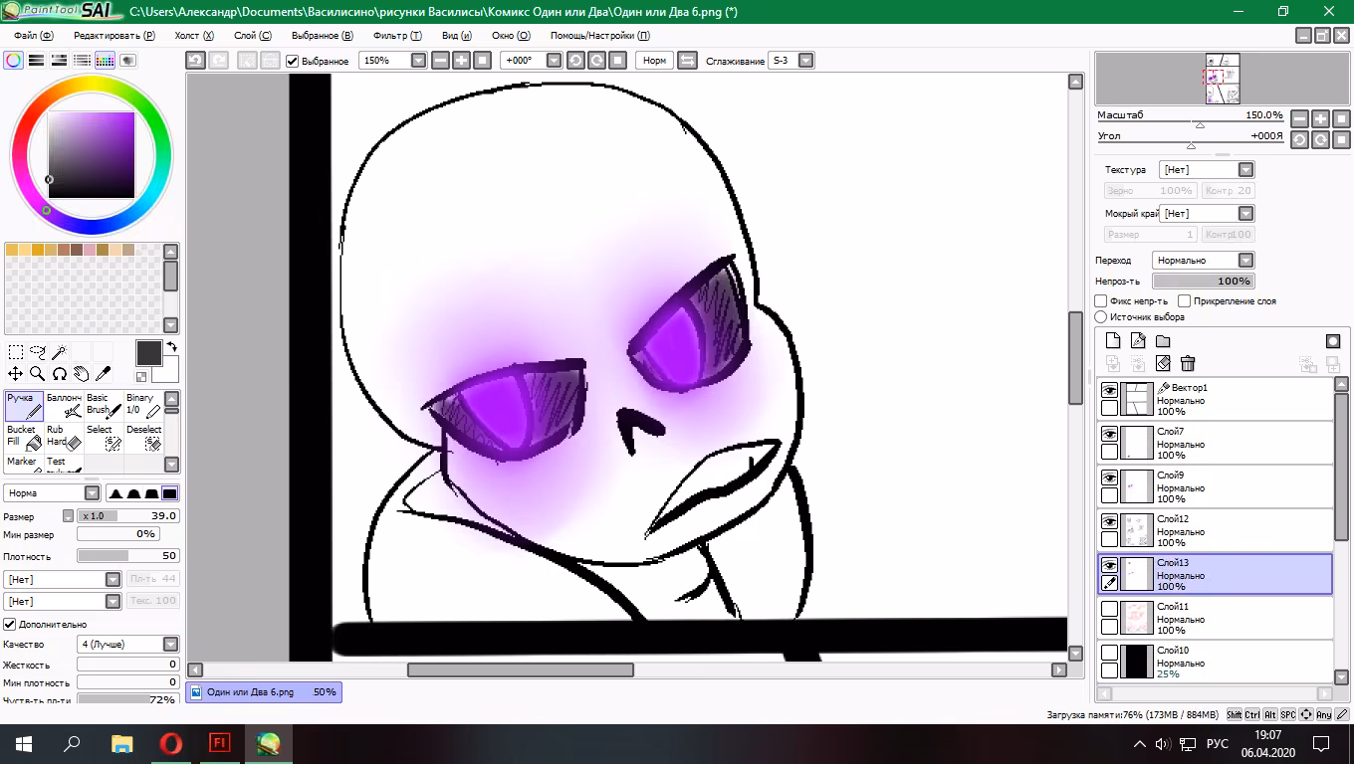
Task: Choose the Basic Brush tool
Action: (104, 406)
